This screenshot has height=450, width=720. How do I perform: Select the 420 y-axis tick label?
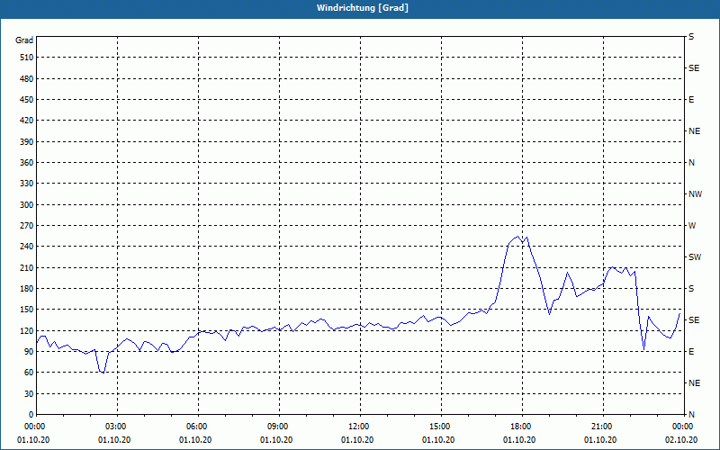27,121
